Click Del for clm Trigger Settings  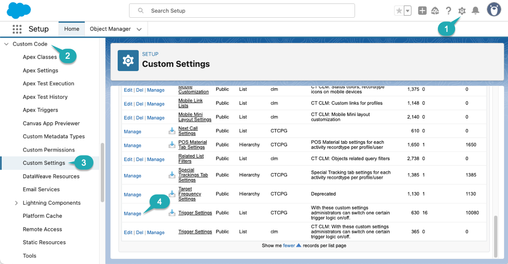click(x=140, y=233)
